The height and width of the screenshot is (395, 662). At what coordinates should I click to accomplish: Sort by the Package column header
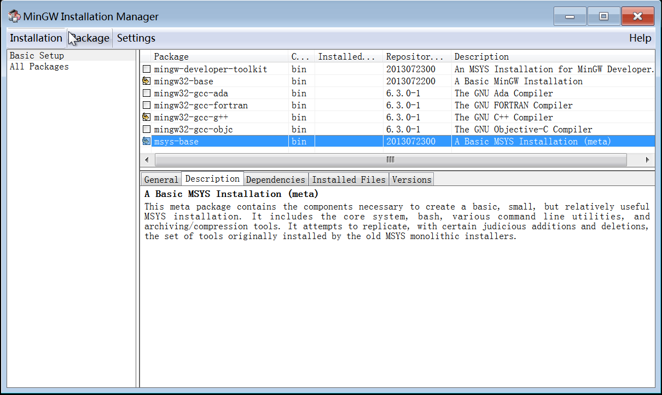(219, 56)
